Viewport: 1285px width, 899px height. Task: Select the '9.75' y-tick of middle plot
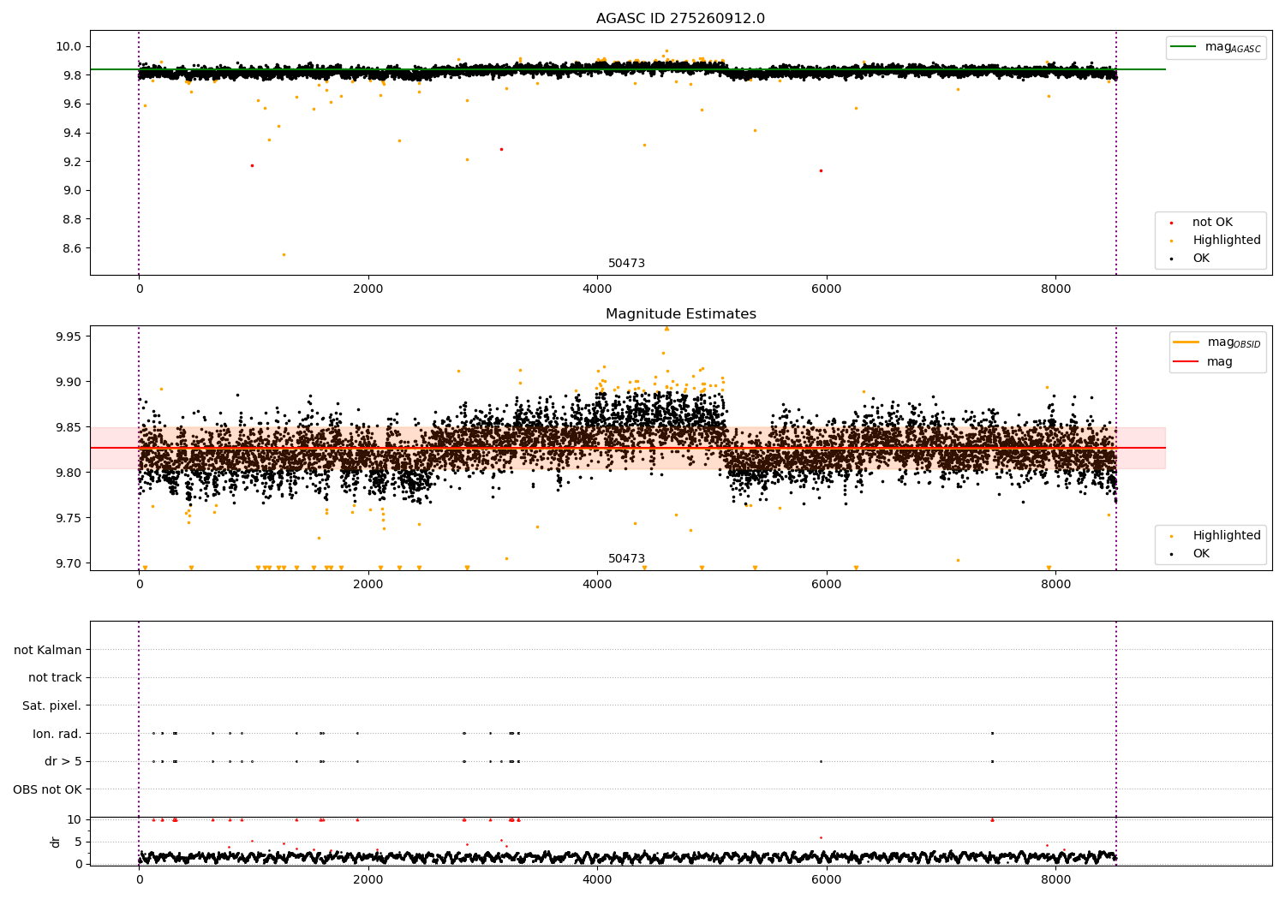[69, 518]
